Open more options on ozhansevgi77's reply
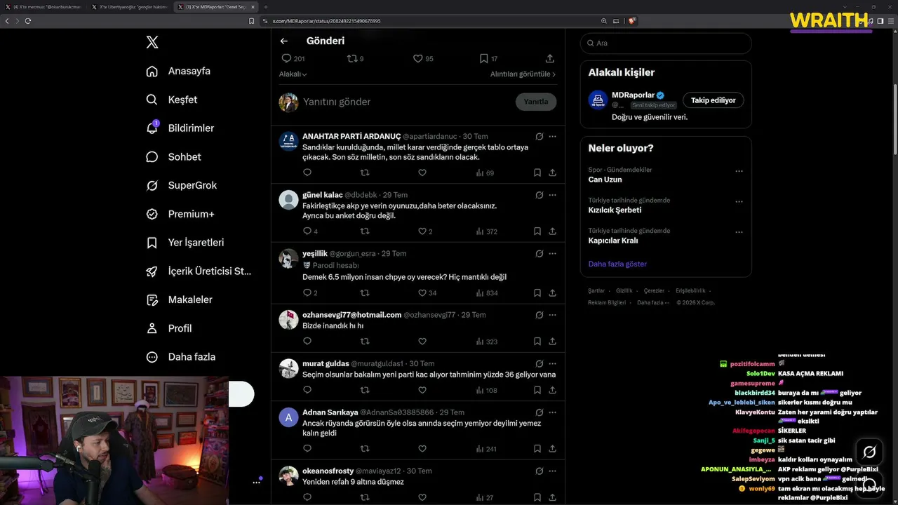The image size is (898, 505). point(553,316)
